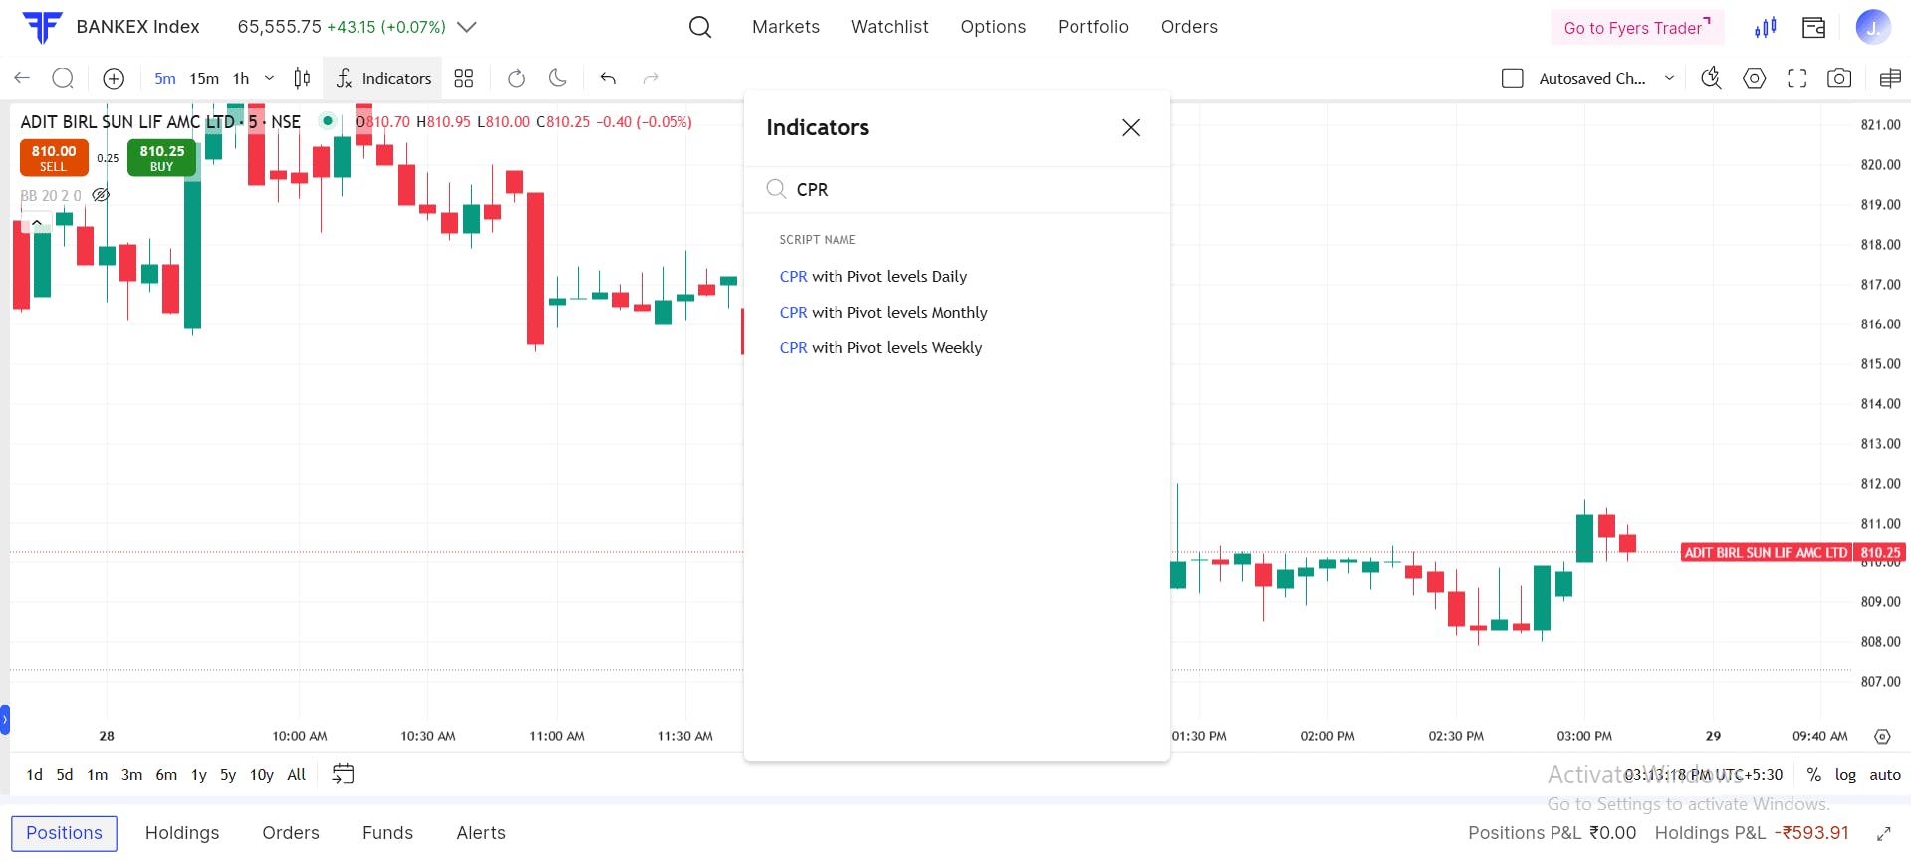This screenshot has height=861, width=1911.
Task: Toggle the log scale option
Action: tap(1845, 774)
